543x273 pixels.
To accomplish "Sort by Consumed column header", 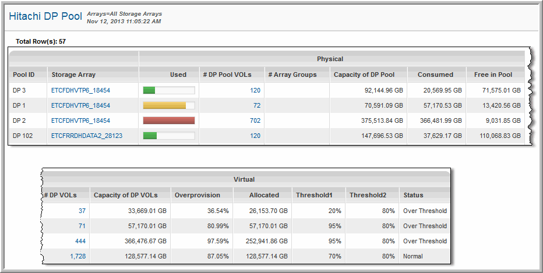I will pyautogui.click(x=435, y=75).
